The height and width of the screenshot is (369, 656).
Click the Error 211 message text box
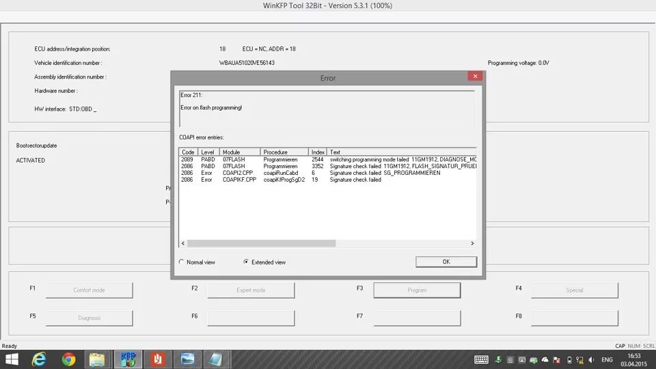tap(327, 109)
